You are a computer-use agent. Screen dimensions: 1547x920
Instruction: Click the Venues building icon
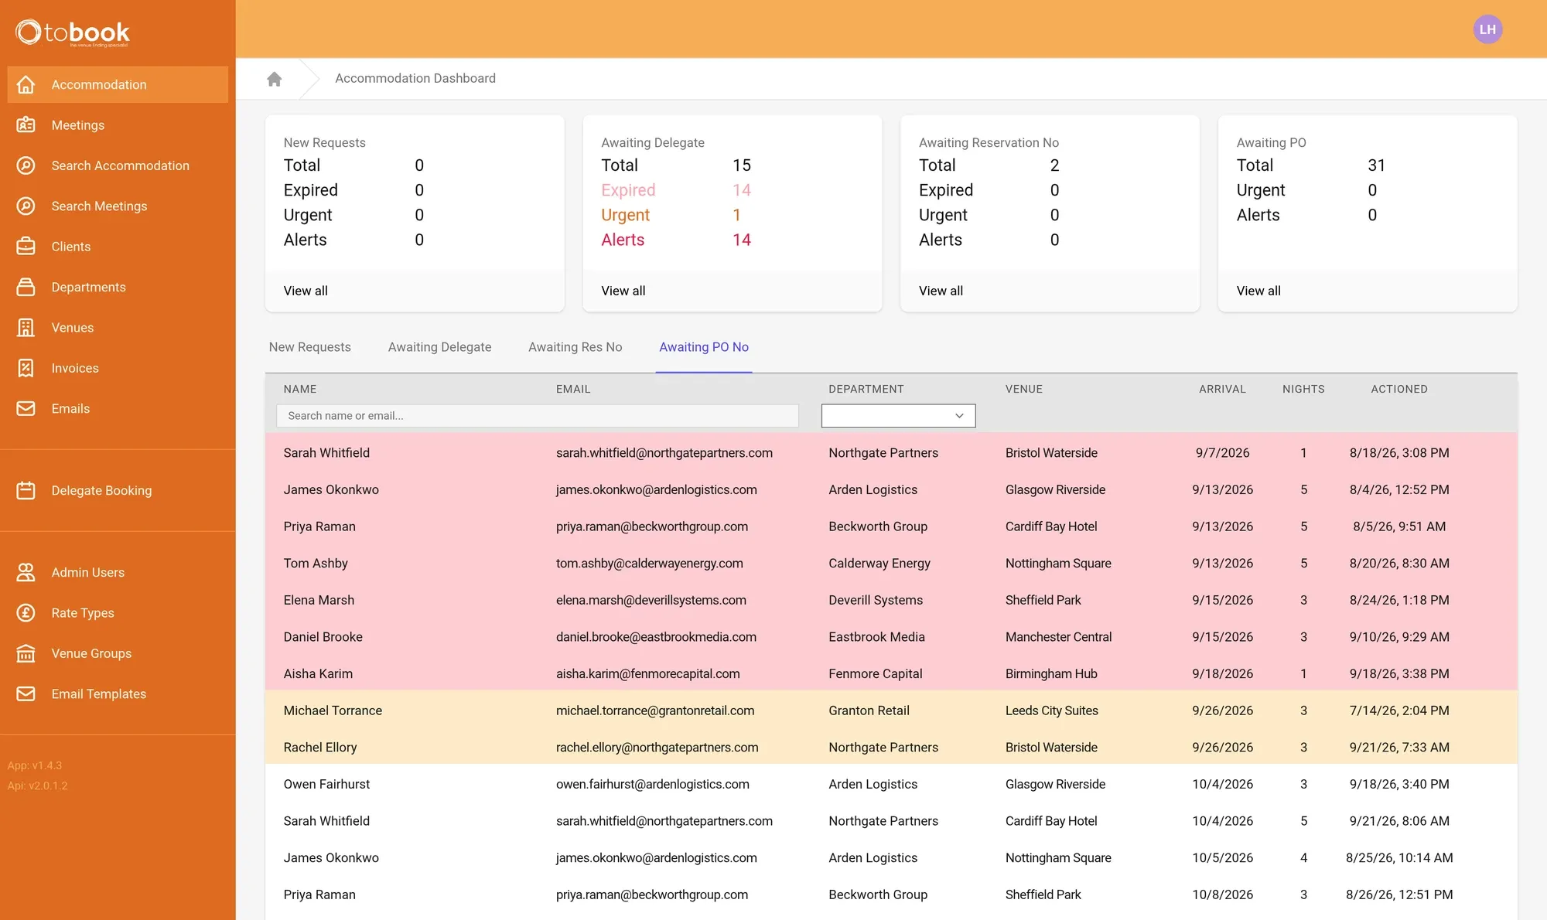26,327
